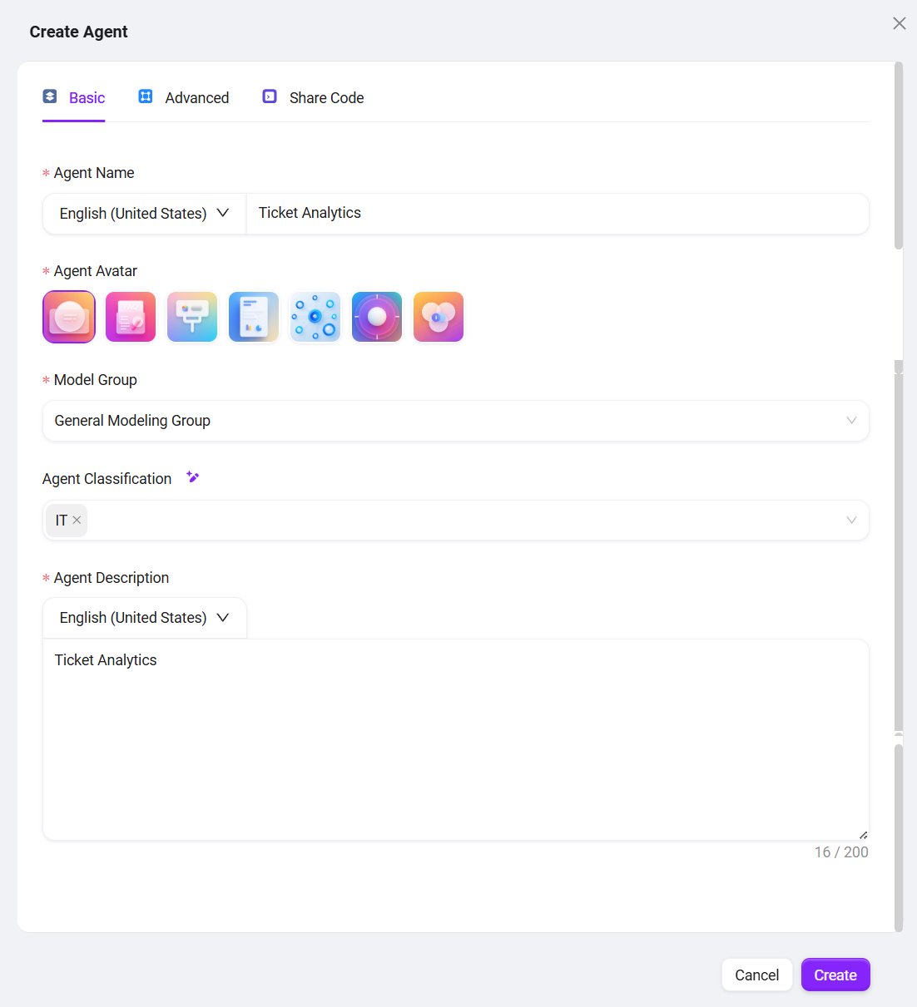
Task: Choose the blue circles network avatar
Action: click(x=315, y=317)
